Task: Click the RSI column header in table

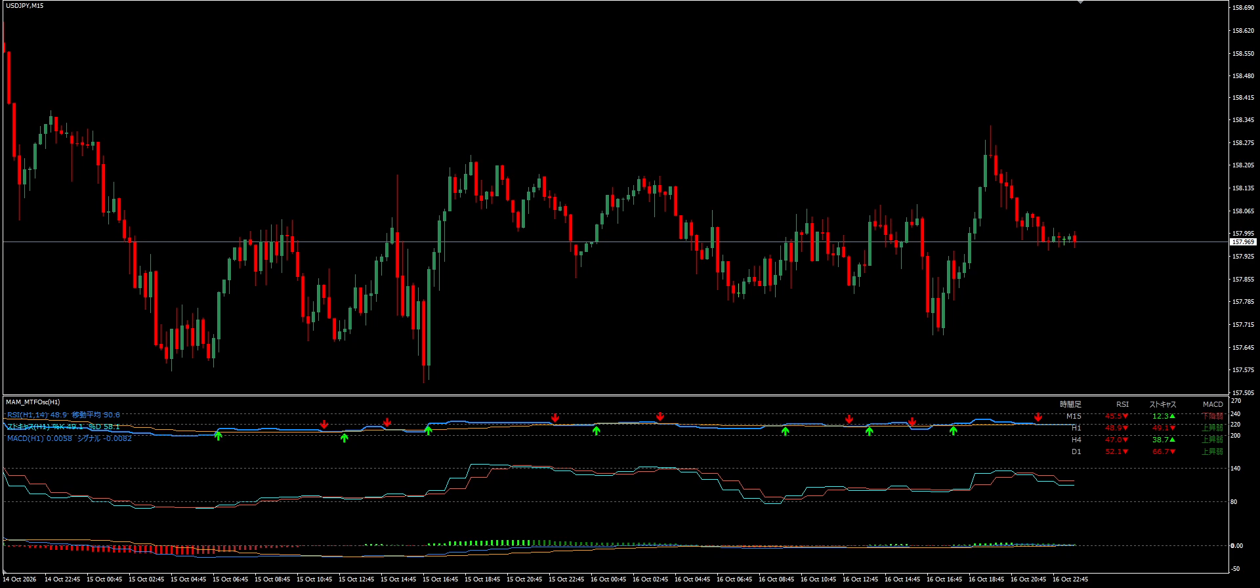Action: (1123, 404)
